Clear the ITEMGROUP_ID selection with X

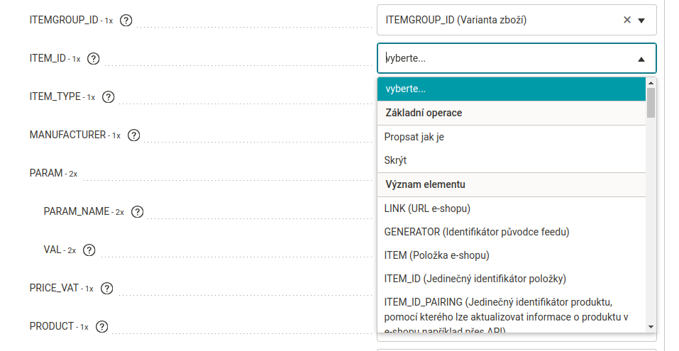[626, 20]
